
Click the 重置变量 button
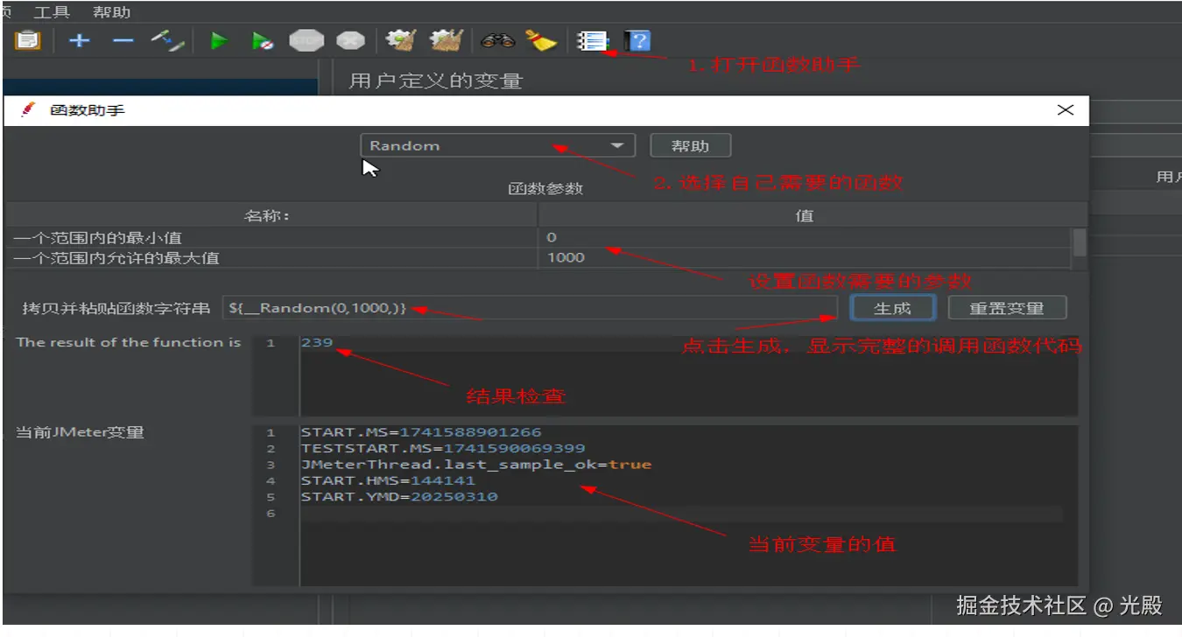coord(1007,308)
